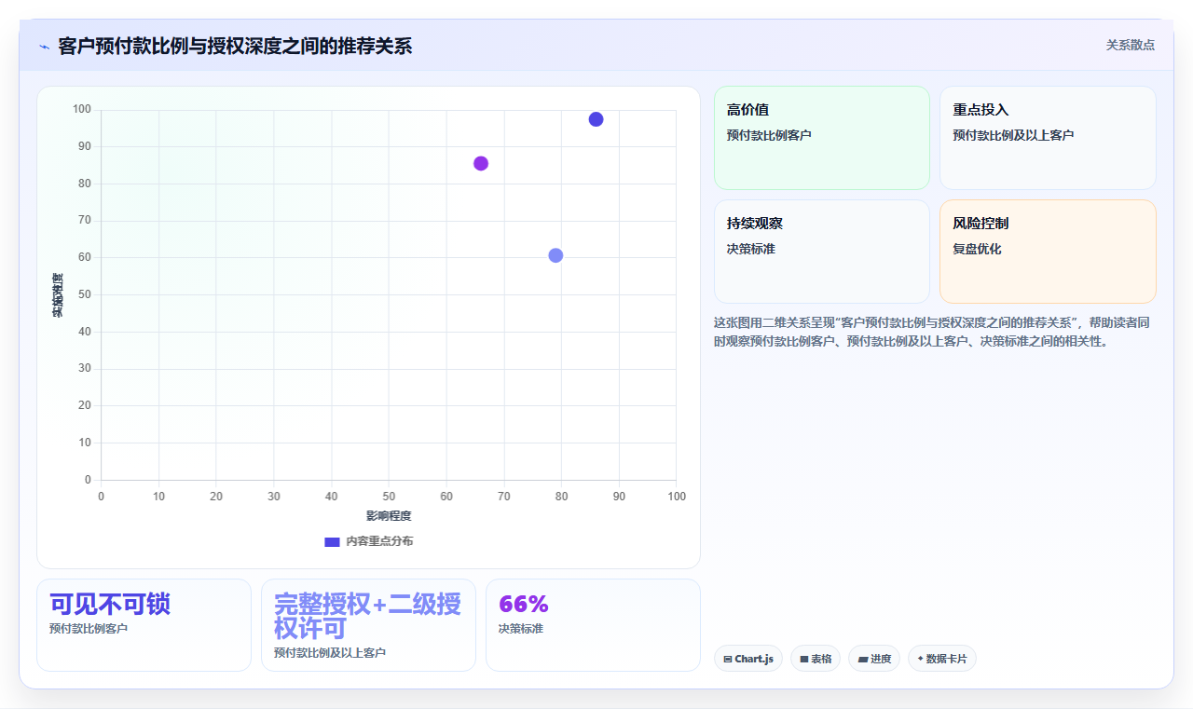The height and width of the screenshot is (709, 1193).
Task: Select the 进度 tag
Action: tap(874, 659)
